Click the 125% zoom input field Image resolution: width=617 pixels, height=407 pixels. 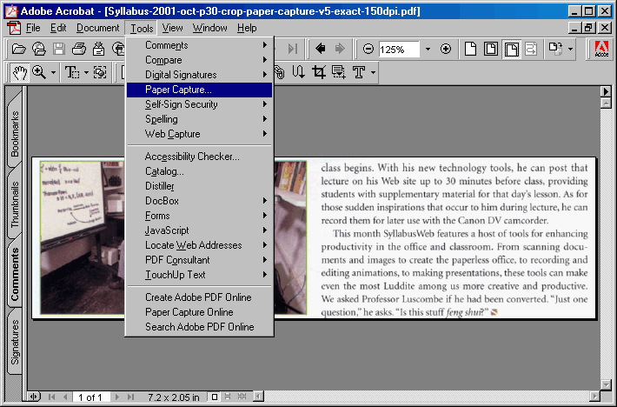pyautogui.click(x=400, y=50)
